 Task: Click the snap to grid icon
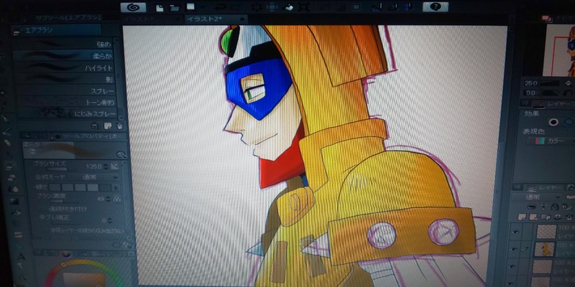410,7
